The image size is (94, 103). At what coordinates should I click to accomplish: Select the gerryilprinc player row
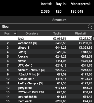tap(46, 88)
